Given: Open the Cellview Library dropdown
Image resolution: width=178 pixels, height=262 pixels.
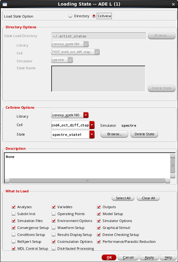Looking at the screenshot, I should coord(86,115).
